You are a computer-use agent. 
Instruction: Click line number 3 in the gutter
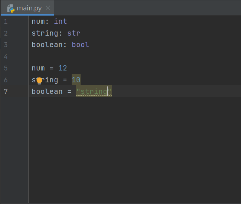point(6,45)
